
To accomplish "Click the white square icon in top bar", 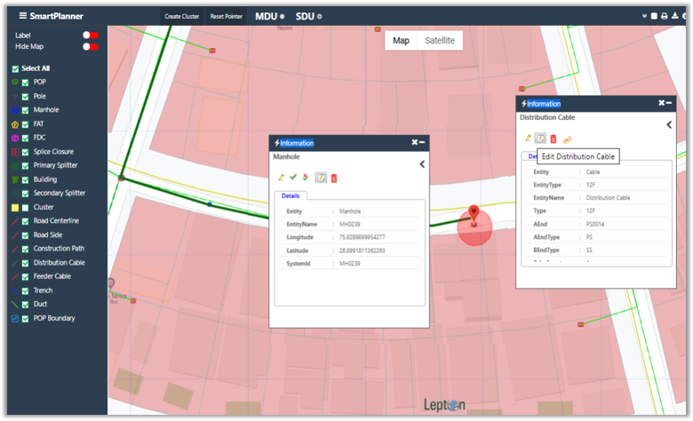I will point(654,16).
